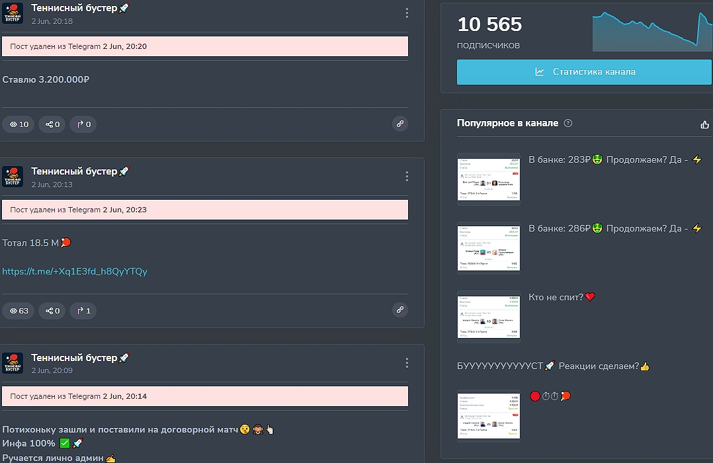
Task: Open channel name on 20:13 post
Action: click(74, 171)
